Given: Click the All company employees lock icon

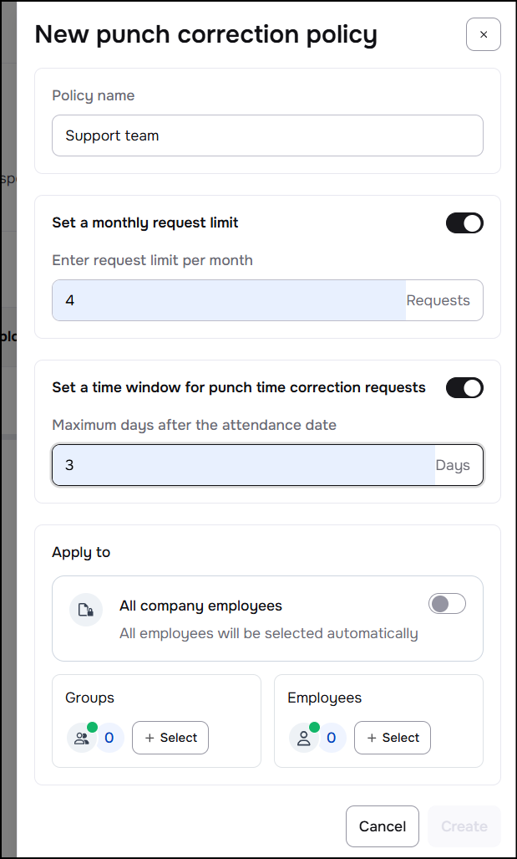Looking at the screenshot, I should tap(86, 611).
